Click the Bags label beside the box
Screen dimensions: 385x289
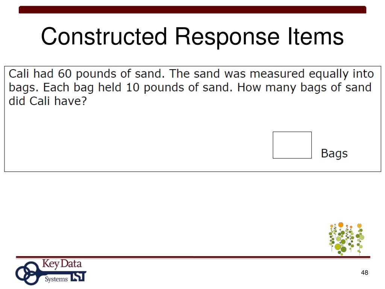click(334, 154)
